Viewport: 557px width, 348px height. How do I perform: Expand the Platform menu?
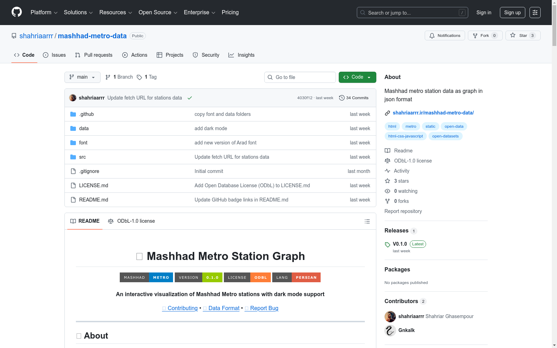pyautogui.click(x=44, y=13)
